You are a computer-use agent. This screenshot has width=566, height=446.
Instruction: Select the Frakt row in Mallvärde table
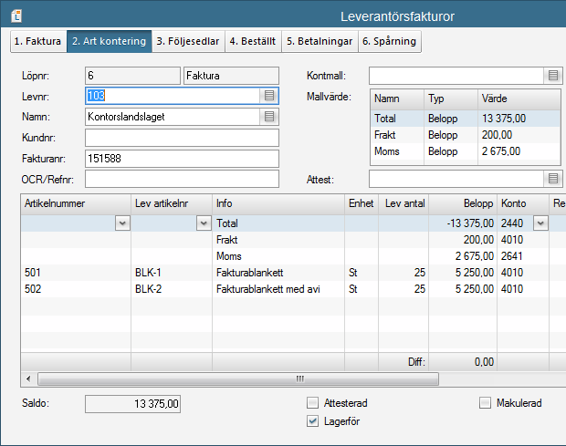tap(466, 135)
